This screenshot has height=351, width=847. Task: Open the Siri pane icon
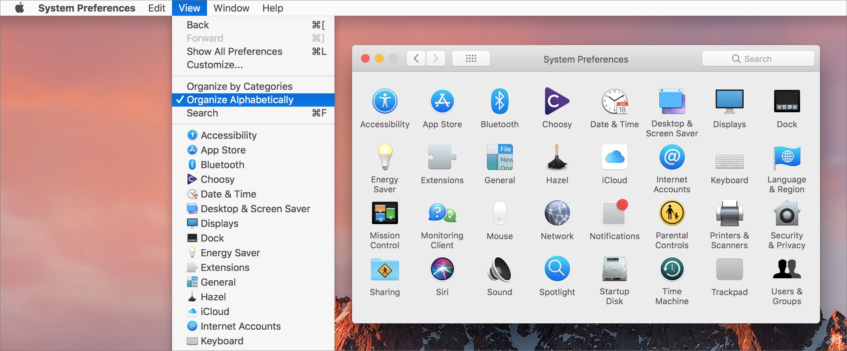tap(442, 269)
